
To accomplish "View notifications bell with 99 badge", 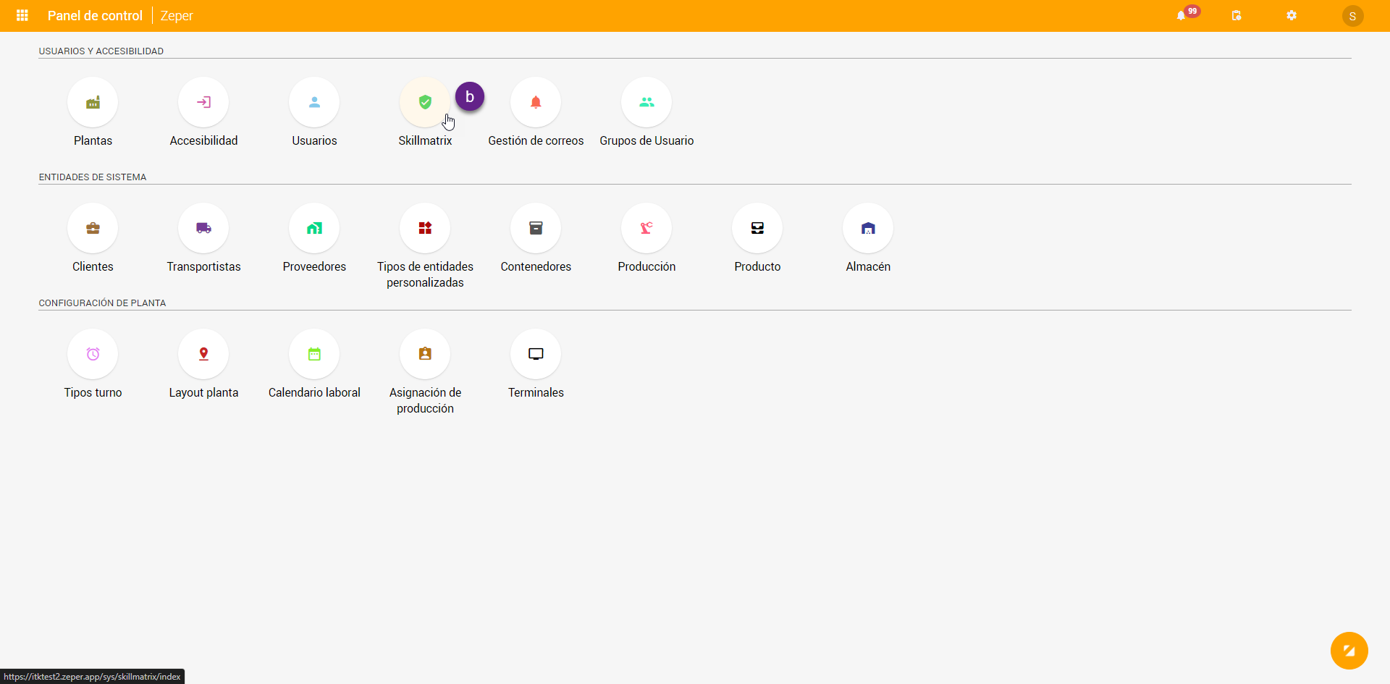I will 1181,15.
